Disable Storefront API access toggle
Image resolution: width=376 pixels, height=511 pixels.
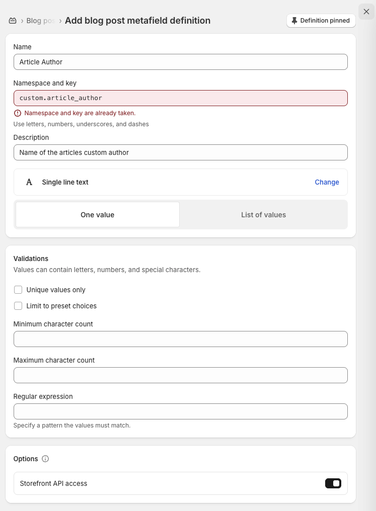tap(333, 483)
